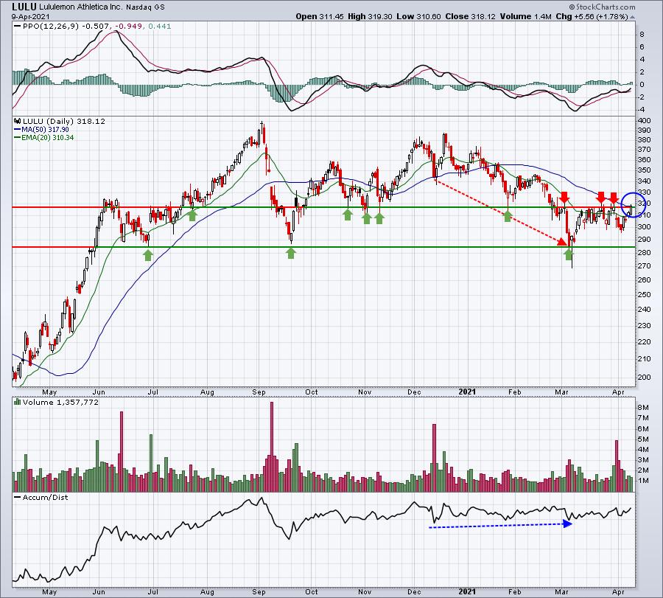Click the red dashed arrowhead pointing to March low
663x598 pixels.
(561, 240)
